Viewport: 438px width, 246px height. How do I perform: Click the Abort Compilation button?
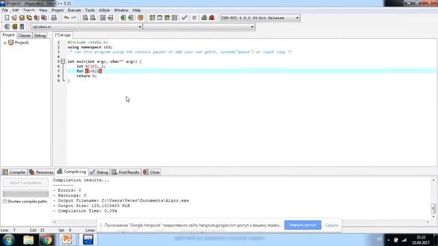point(26,183)
